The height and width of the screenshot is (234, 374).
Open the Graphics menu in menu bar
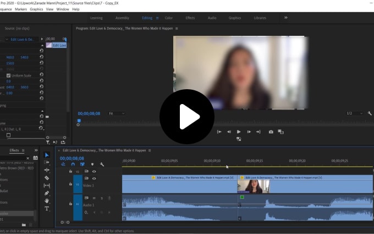[36, 9]
